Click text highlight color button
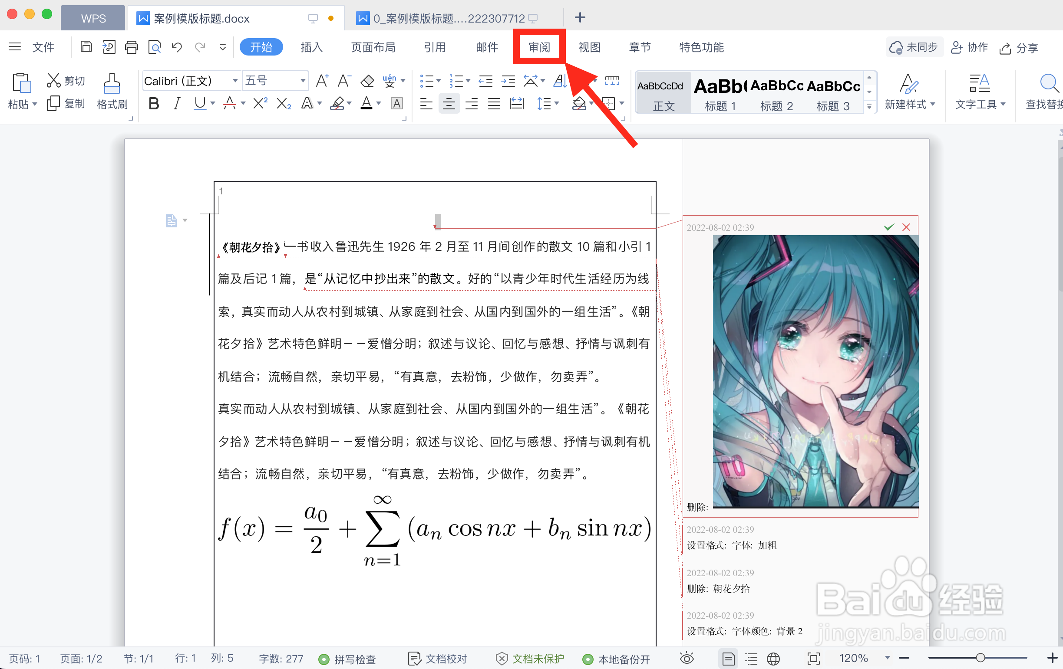The width and height of the screenshot is (1063, 669). click(337, 104)
